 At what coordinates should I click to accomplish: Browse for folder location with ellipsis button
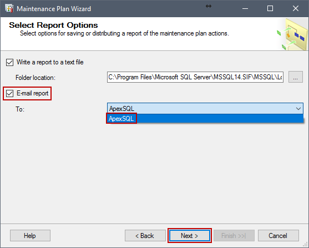pyautogui.click(x=295, y=77)
